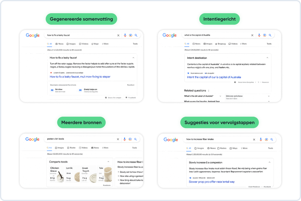Click magnifier icon in protein rich foods search bar
Viewport: 301px width, 201px height.
(x=136, y=139)
